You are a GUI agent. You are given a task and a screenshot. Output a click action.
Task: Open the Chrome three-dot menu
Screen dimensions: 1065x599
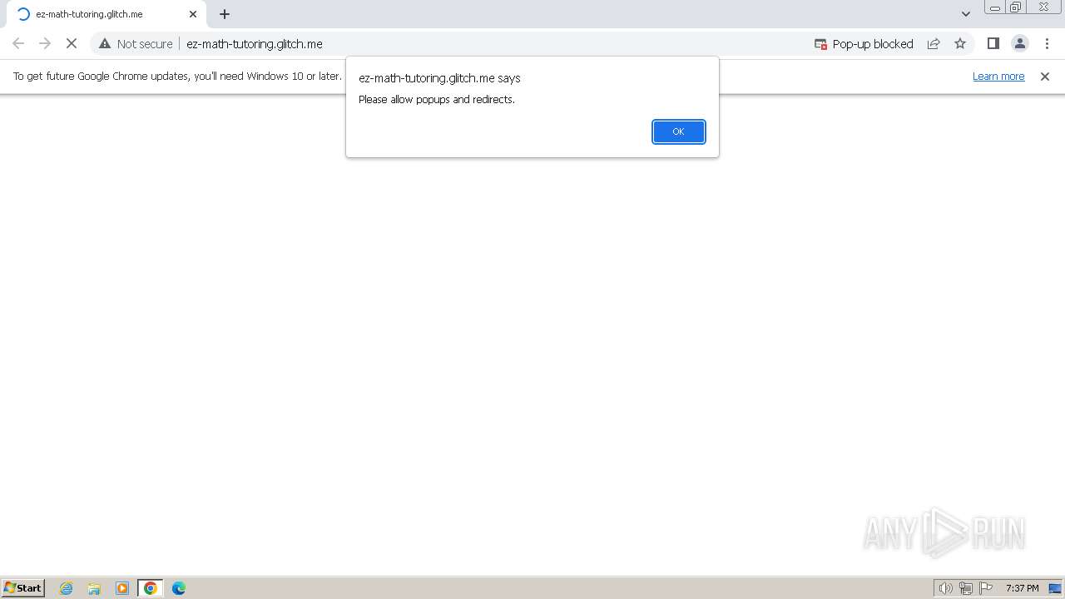pyautogui.click(x=1047, y=43)
